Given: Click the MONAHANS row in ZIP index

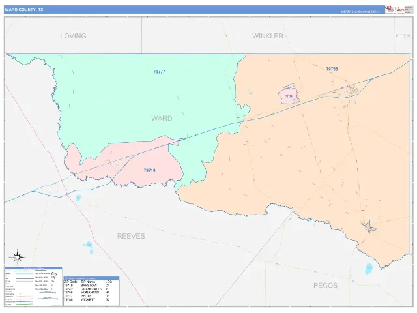Looking at the screenshot, I should pyautogui.click(x=89, y=293).
